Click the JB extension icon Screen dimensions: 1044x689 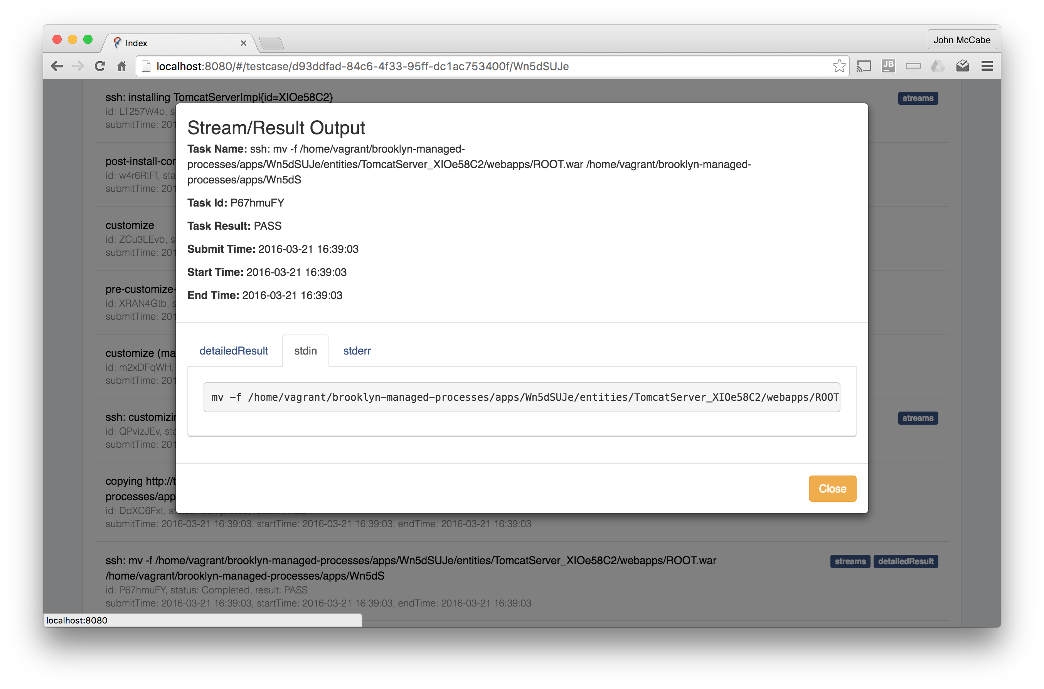pyautogui.click(x=888, y=66)
